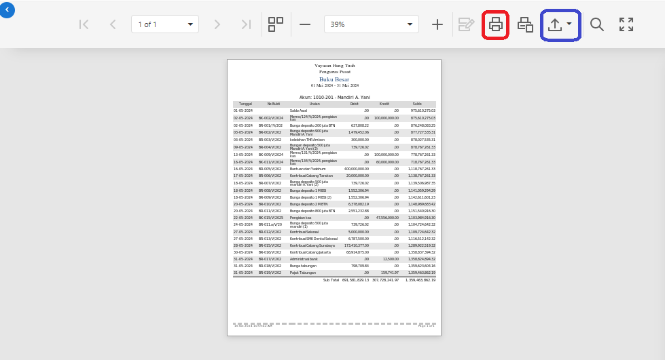Jump to the last page
665x360 pixels.
coord(246,24)
